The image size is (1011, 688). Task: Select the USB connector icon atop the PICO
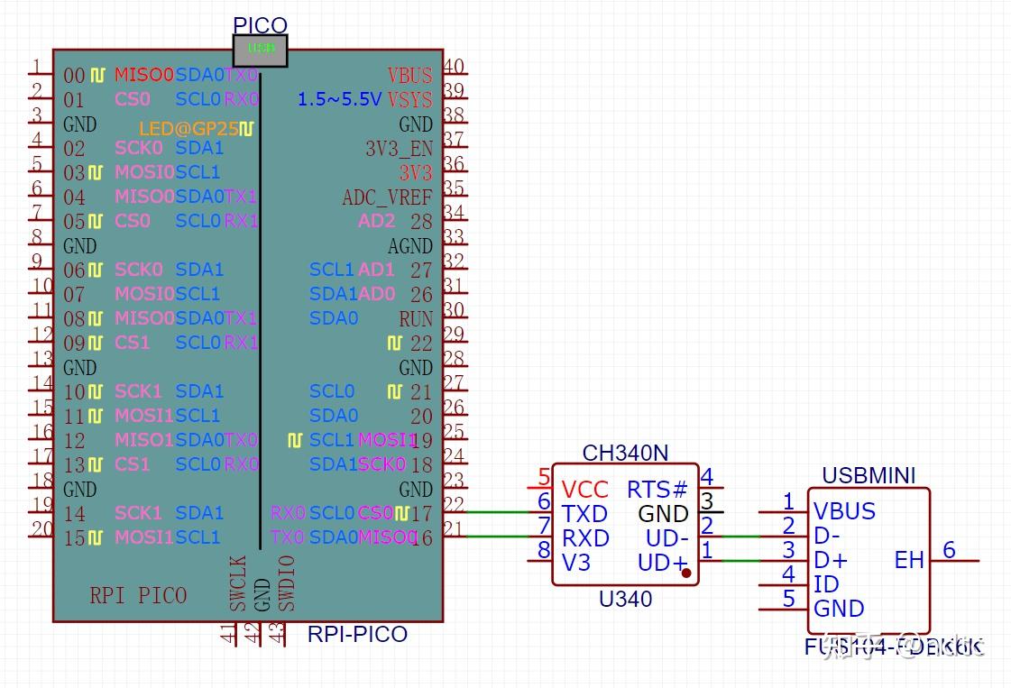coord(261,50)
